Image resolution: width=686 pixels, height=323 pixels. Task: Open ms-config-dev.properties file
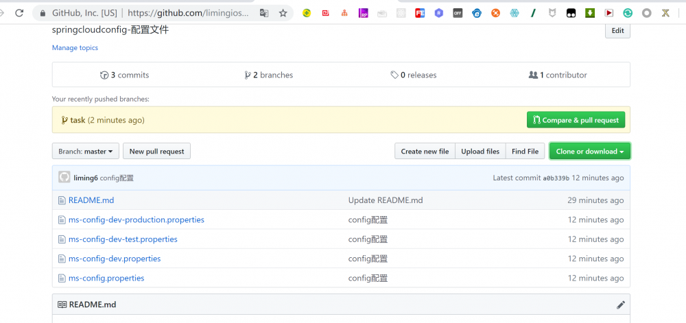click(115, 259)
